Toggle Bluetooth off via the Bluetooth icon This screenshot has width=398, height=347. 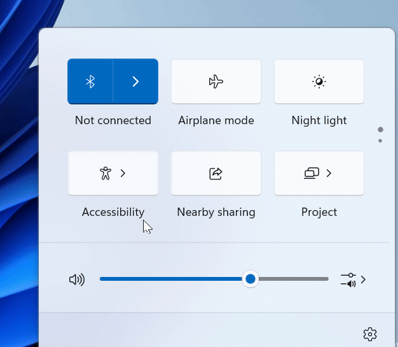pos(90,81)
